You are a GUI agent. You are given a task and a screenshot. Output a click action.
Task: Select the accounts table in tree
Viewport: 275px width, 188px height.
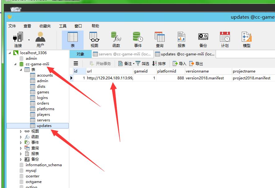point(45,75)
